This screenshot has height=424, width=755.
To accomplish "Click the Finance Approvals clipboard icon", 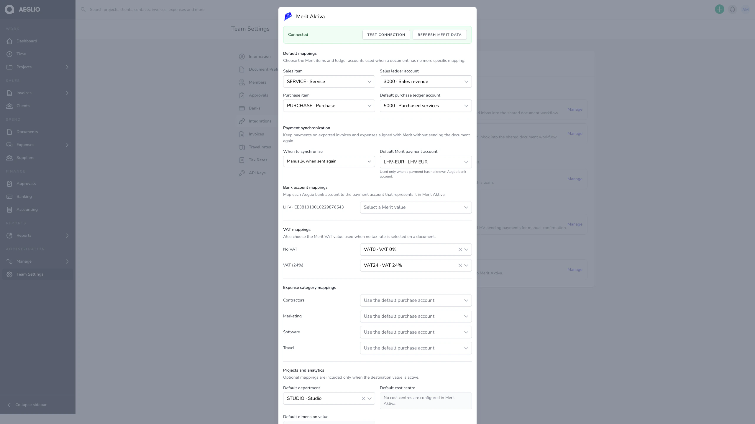I will 9,184.
